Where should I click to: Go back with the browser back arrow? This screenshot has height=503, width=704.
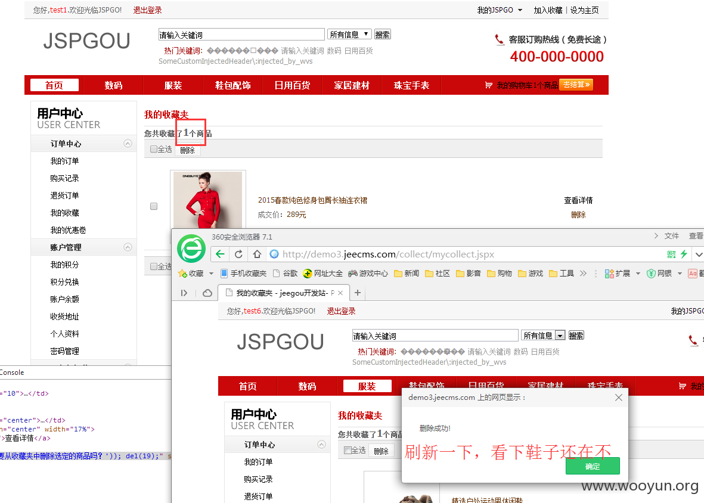pos(220,254)
